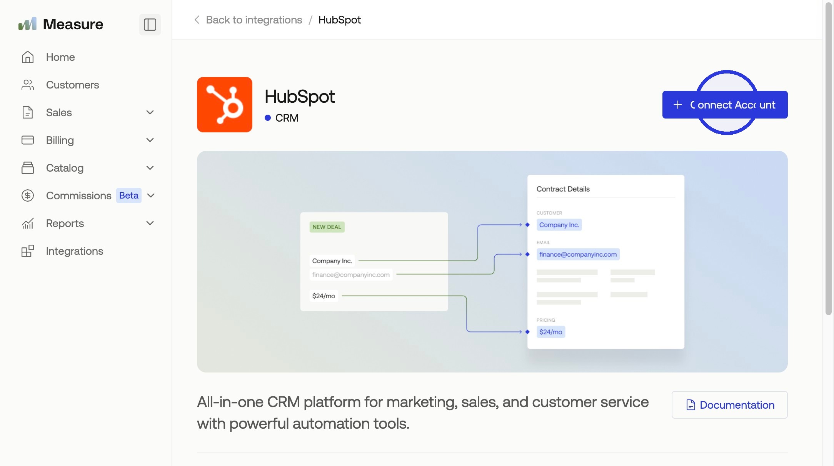Go back to integrations
The image size is (834, 466).
tap(254, 20)
